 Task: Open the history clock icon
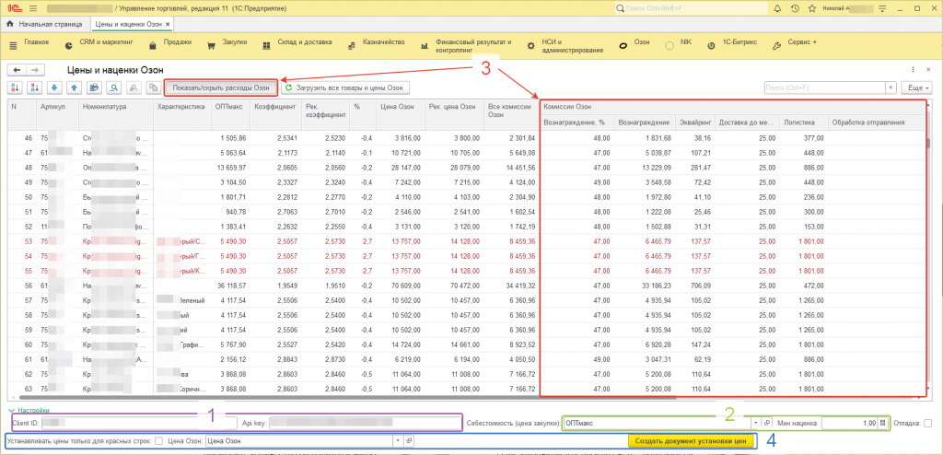click(x=795, y=9)
